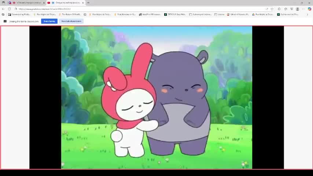
Task: Switch to the Discord tab
Action: point(29,3)
